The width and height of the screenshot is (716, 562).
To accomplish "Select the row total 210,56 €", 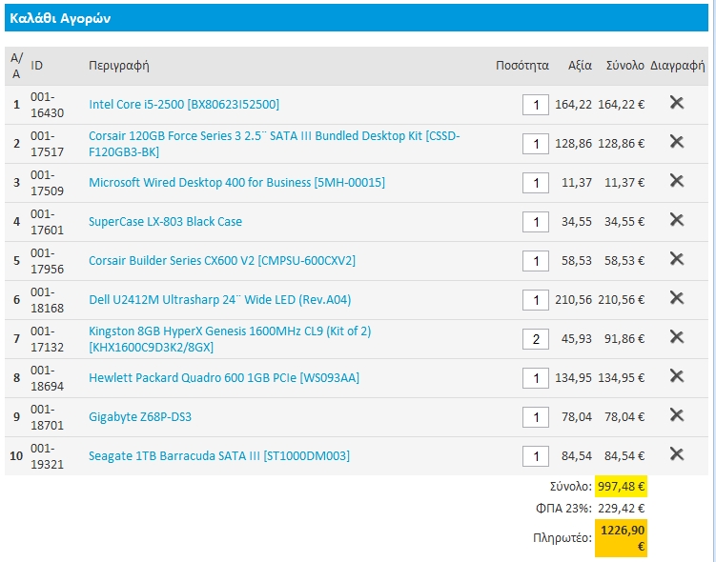I will [622, 300].
